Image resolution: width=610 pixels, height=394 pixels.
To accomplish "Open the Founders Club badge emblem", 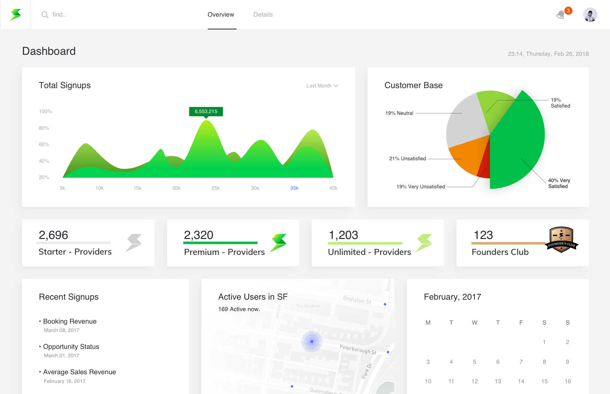I will point(561,240).
